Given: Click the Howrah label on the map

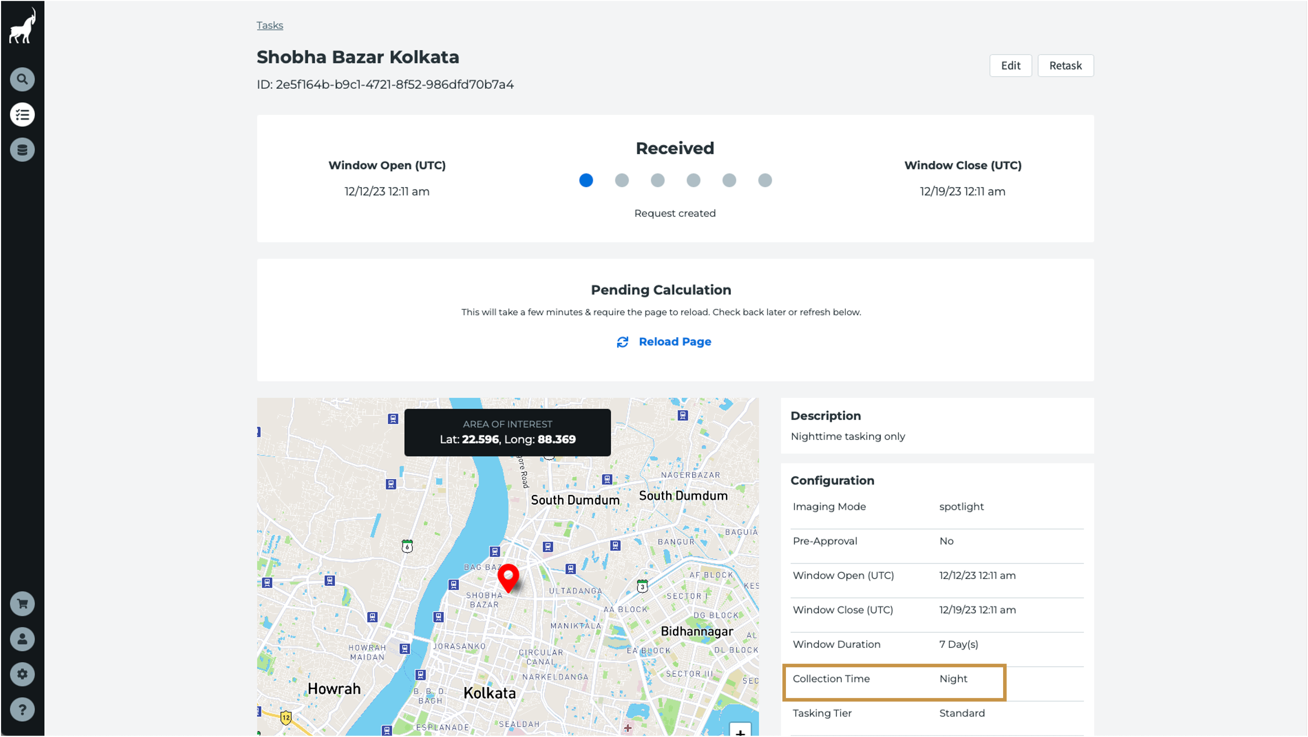Looking at the screenshot, I should tap(334, 689).
